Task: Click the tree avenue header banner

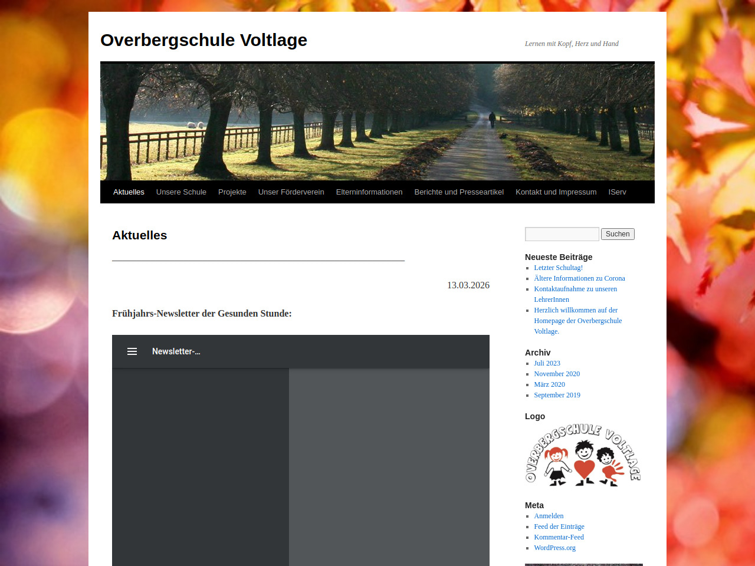Action: [x=377, y=121]
